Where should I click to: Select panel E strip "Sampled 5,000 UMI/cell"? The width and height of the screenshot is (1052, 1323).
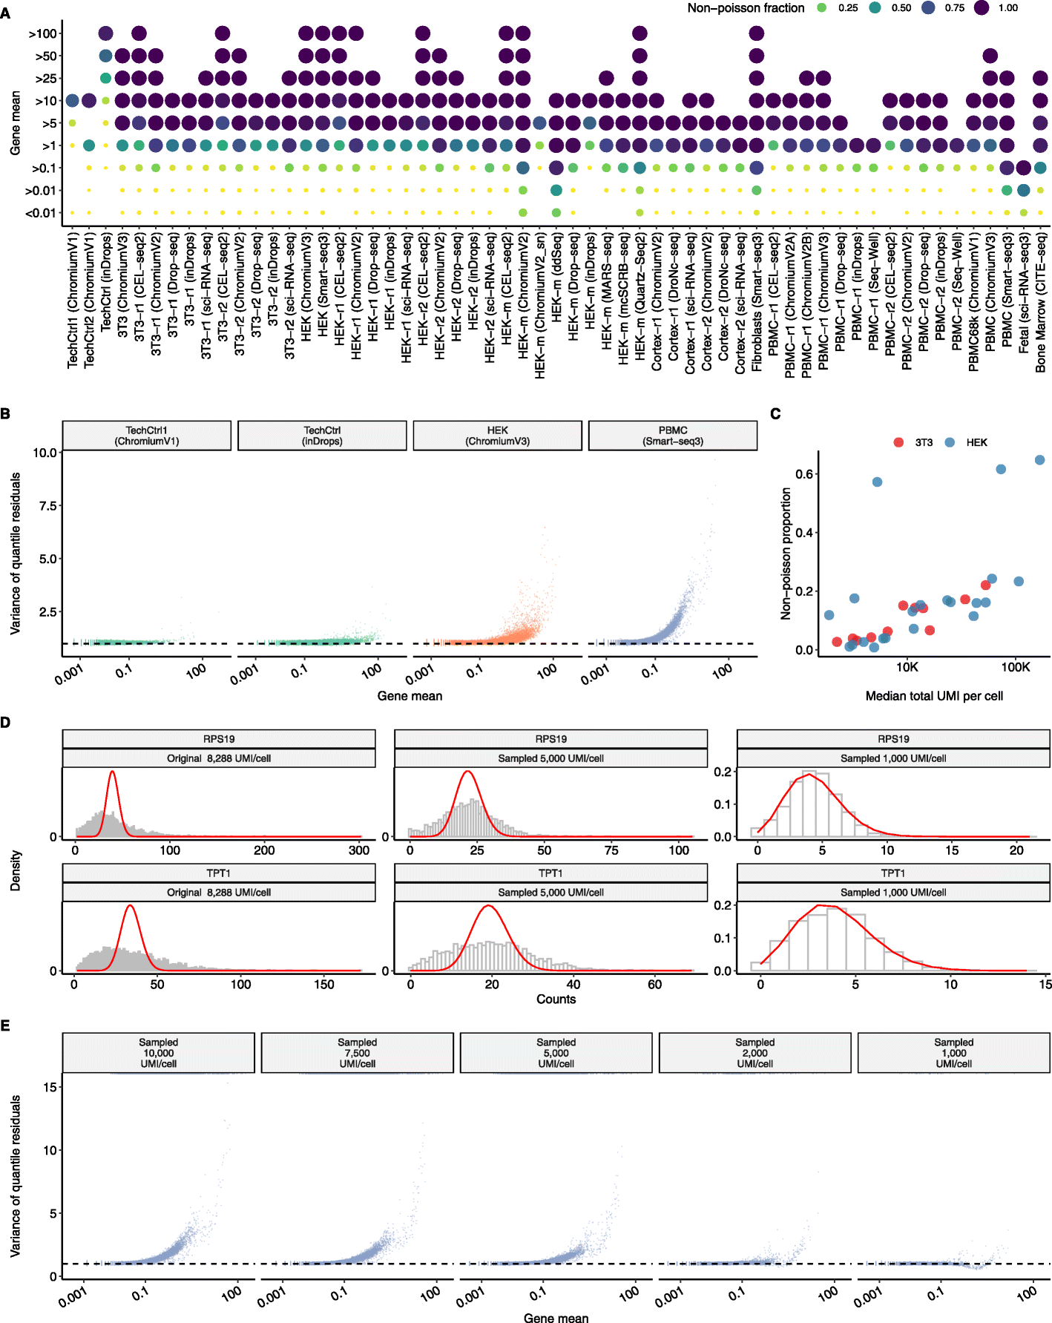pos(556,1053)
